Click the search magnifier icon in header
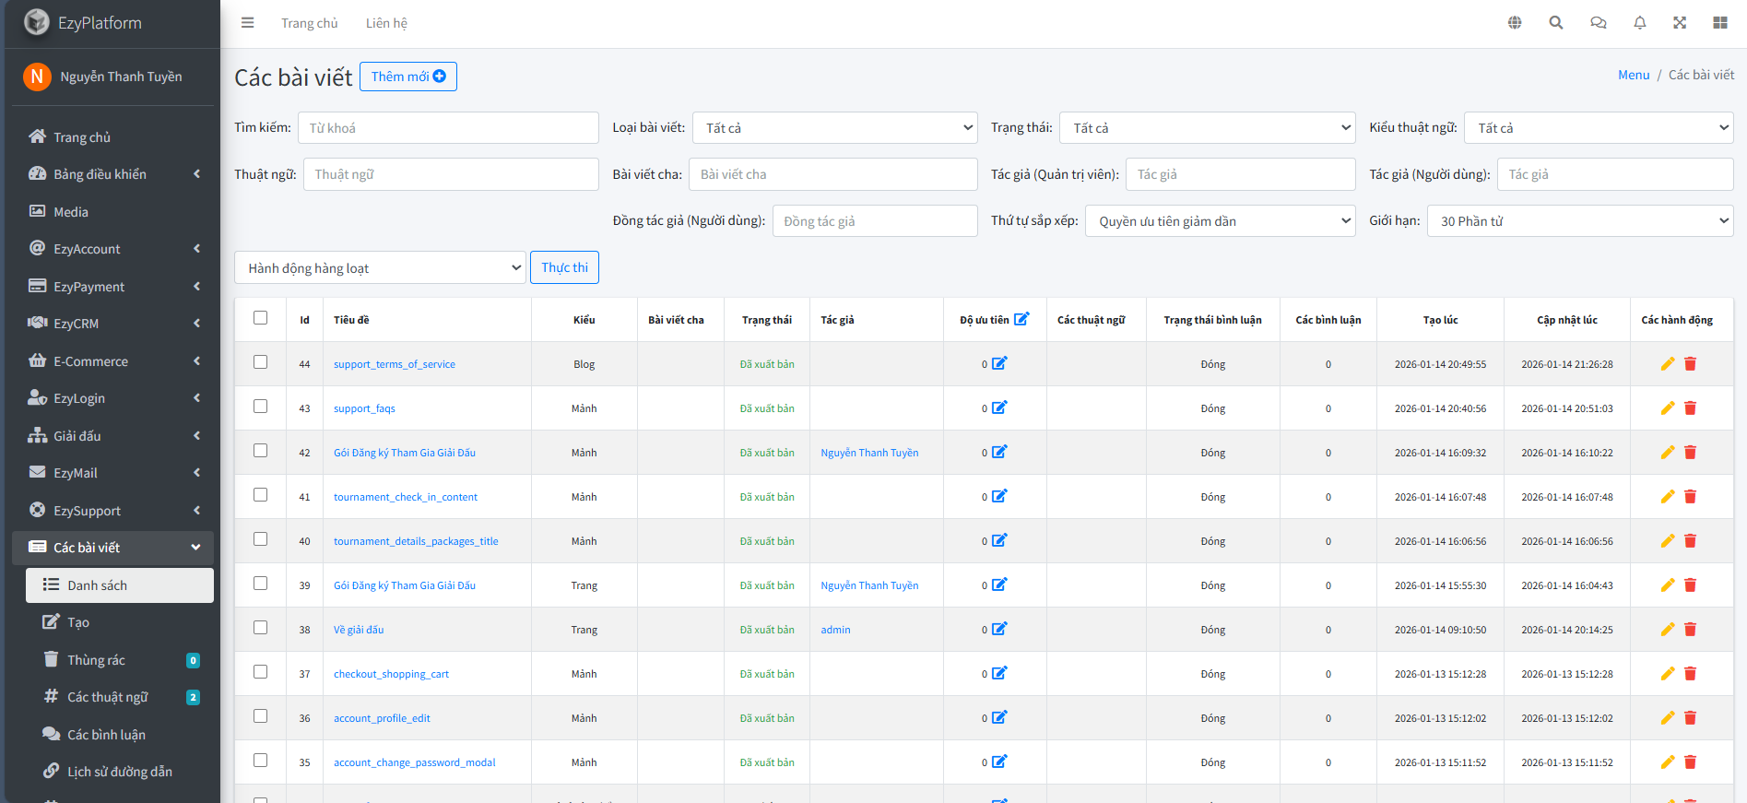The width and height of the screenshot is (1747, 803). click(1556, 23)
